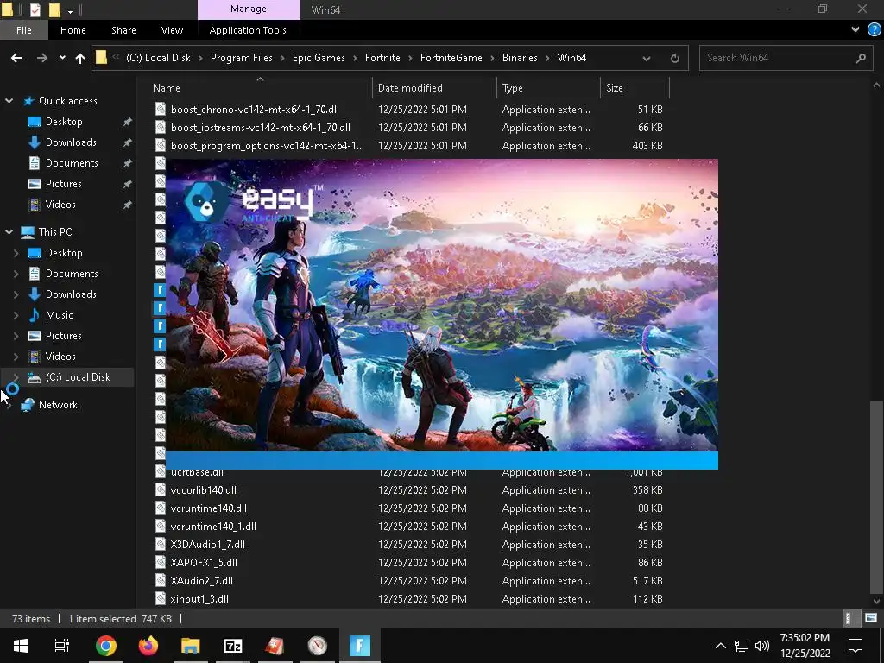Viewport: 884px width, 663px height.
Task: Click the Fortnite breadcrumb
Action: click(x=382, y=58)
